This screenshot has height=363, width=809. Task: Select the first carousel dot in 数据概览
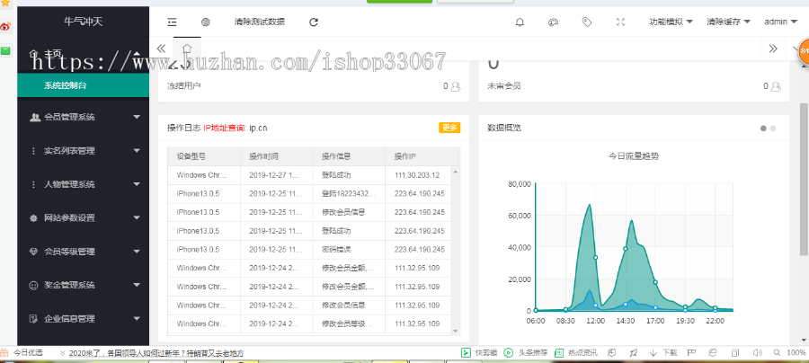tap(763, 128)
